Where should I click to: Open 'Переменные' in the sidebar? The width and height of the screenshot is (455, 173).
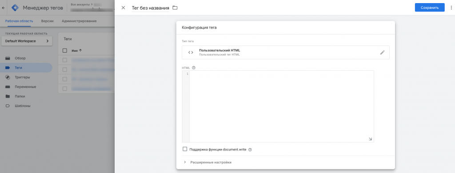click(25, 87)
